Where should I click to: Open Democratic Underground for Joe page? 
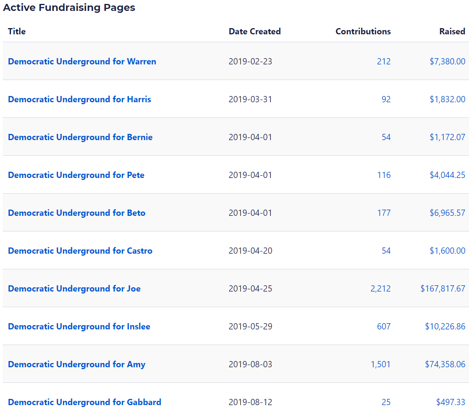(74, 289)
